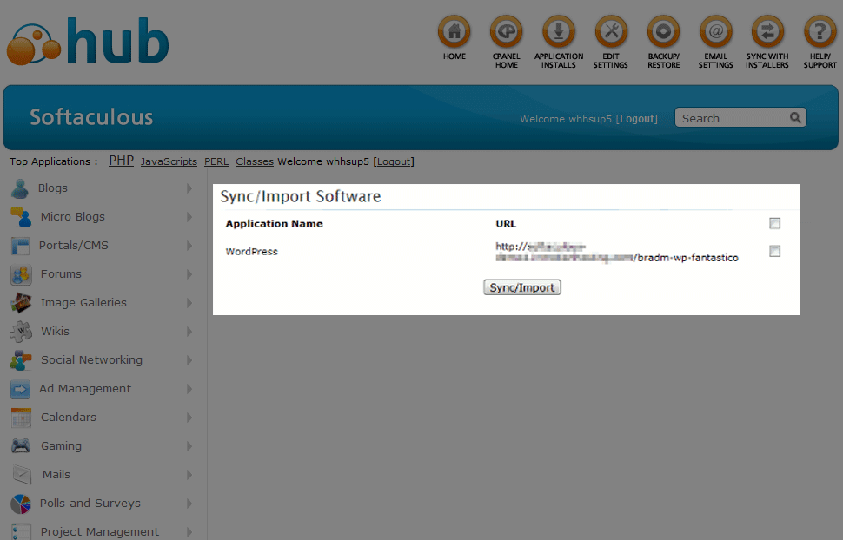This screenshot has height=540, width=843.
Task: Expand the Image Galleries category arrow
Action: click(189, 303)
